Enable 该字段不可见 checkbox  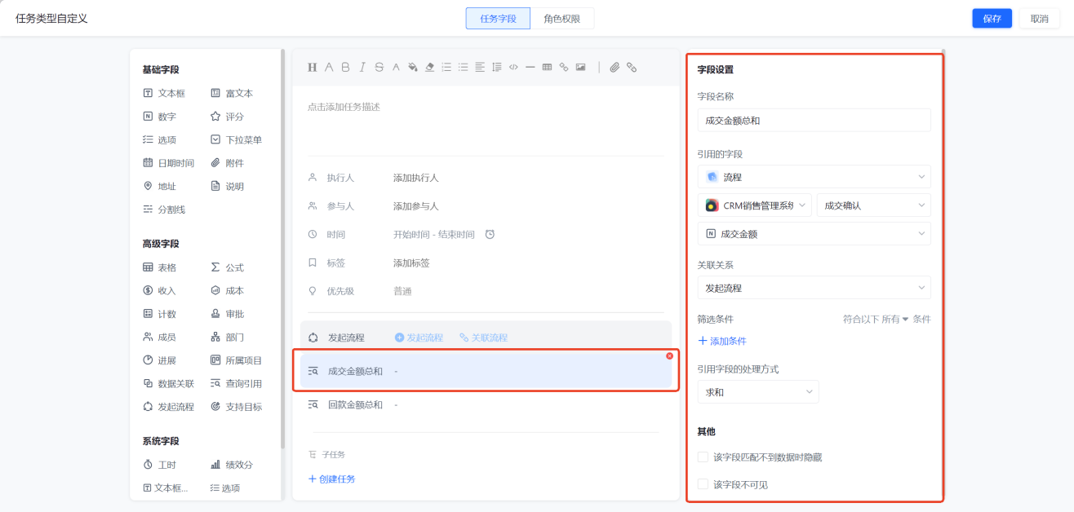[703, 484]
